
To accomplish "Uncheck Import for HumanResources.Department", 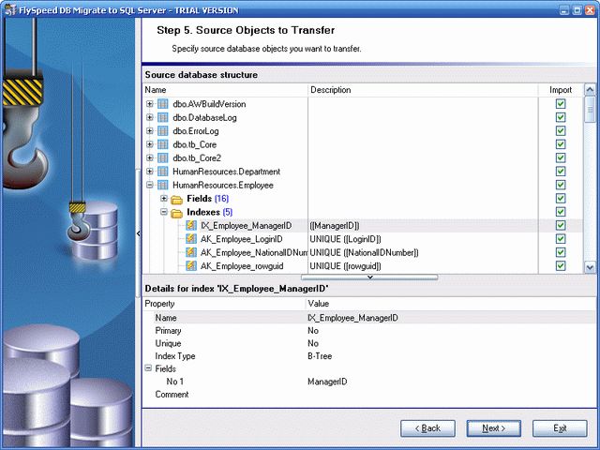I will [561, 171].
